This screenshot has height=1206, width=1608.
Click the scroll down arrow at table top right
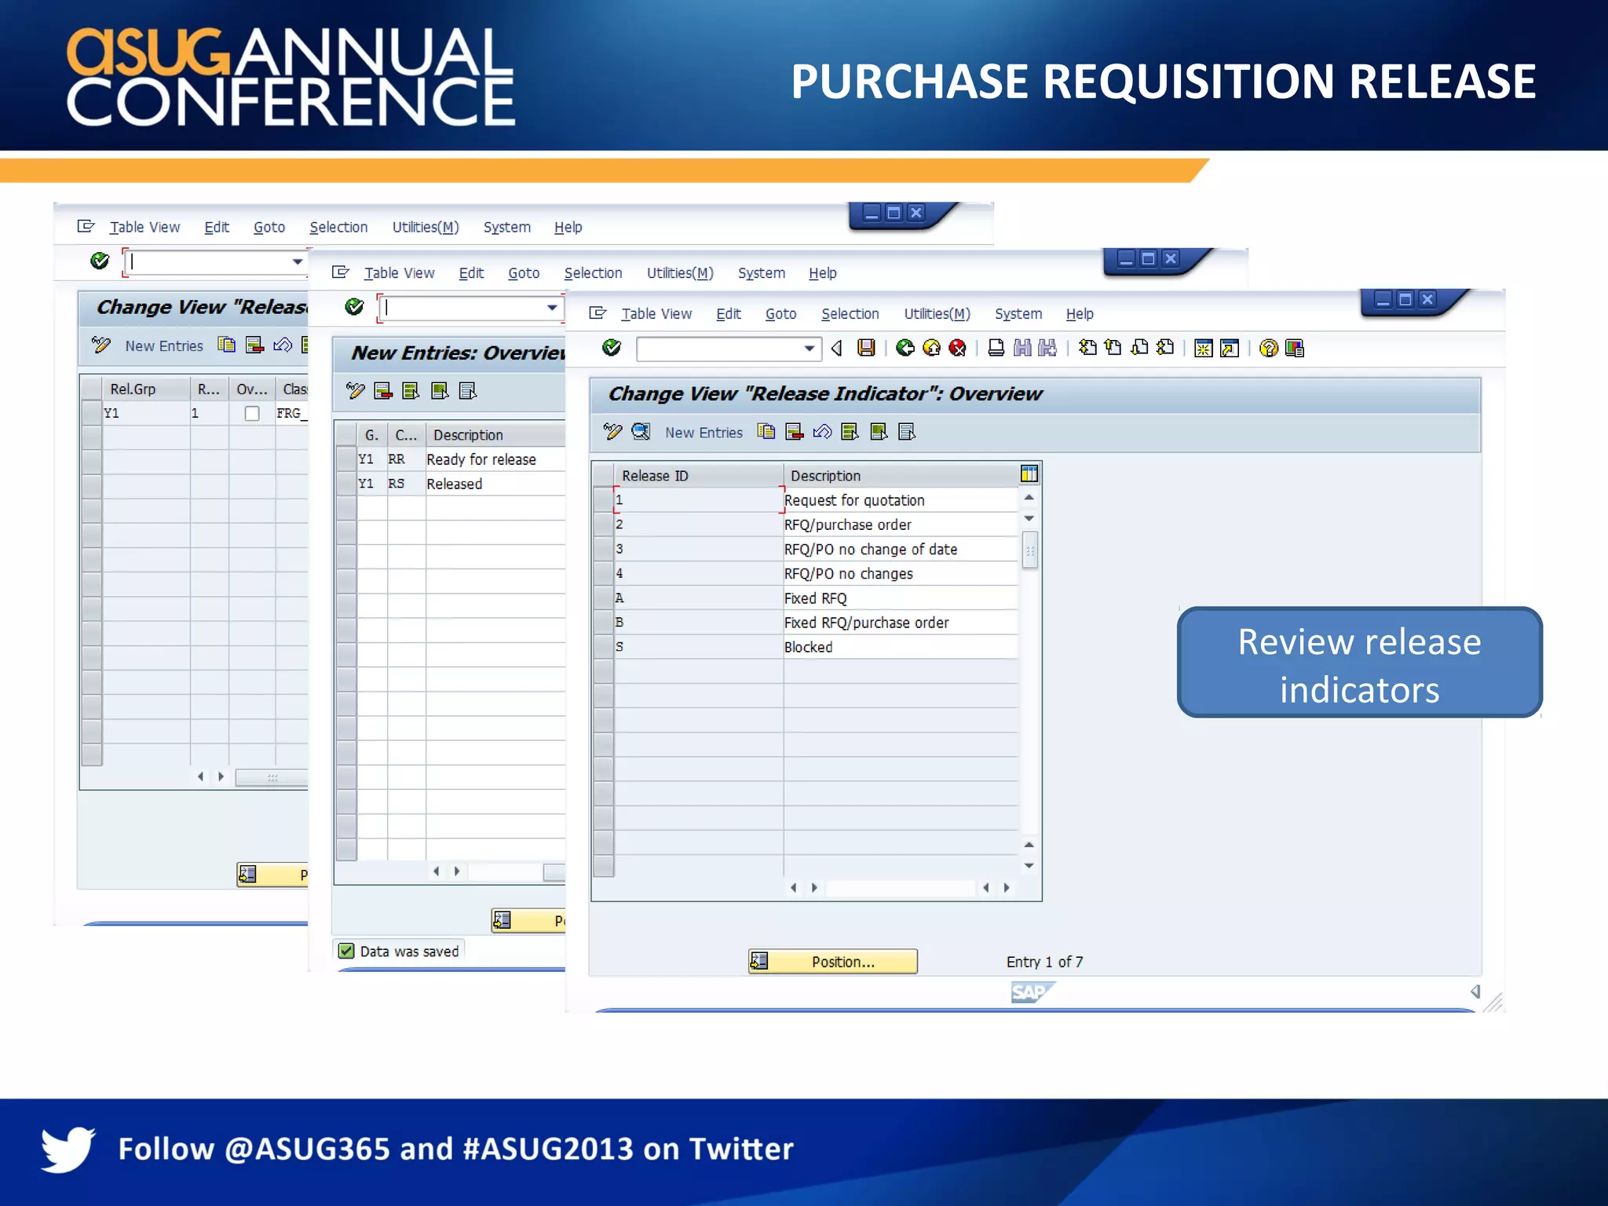click(x=1029, y=518)
